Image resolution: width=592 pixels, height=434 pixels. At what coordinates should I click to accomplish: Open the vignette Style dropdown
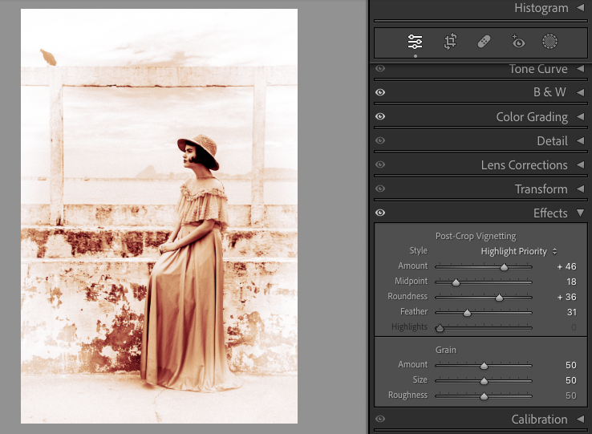pyautogui.click(x=519, y=251)
